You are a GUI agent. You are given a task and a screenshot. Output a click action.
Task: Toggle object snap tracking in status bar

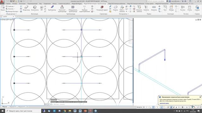coord(162,107)
